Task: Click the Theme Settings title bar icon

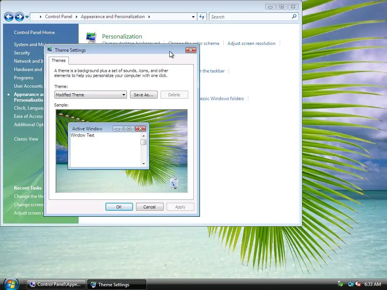Action: pyautogui.click(x=50, y=49)
